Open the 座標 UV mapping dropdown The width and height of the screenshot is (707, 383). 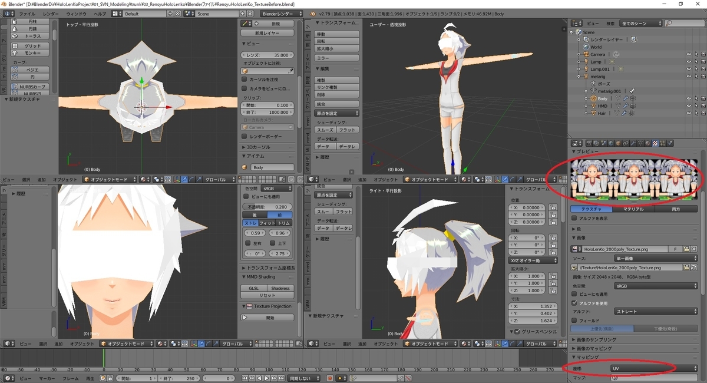654,368
